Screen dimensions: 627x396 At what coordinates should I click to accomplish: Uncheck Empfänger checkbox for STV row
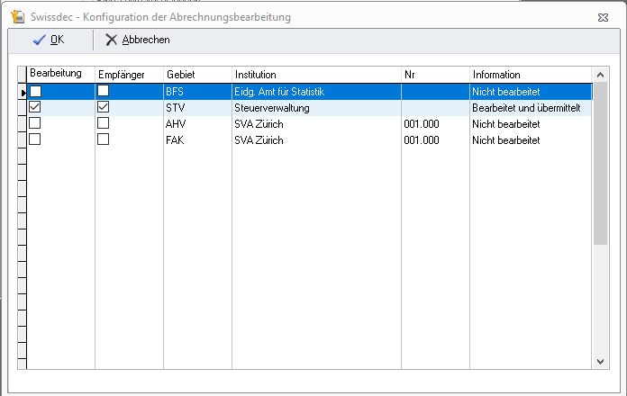[104, 107]
